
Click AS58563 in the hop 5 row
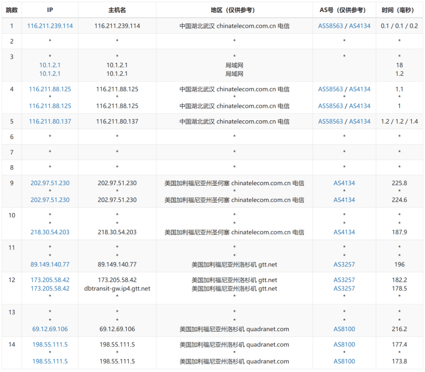click(330, 121)
